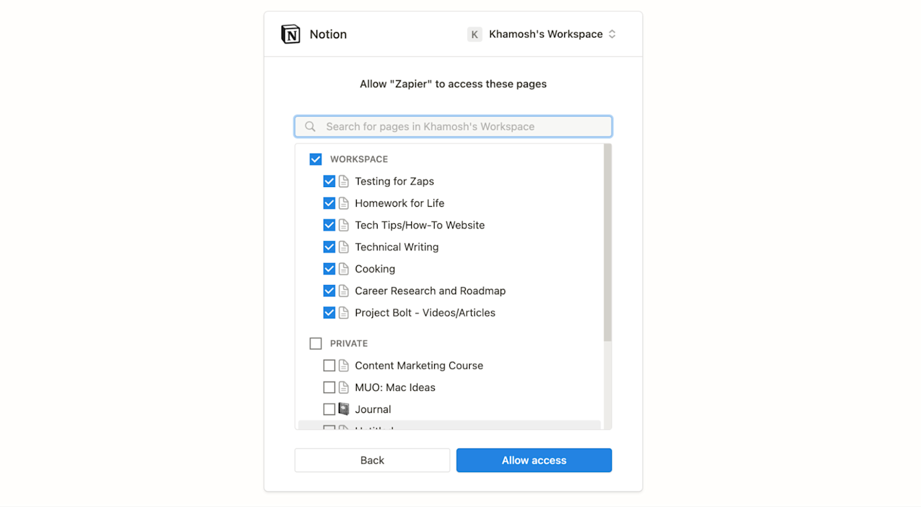Click the Cooking label

point(375,269)
